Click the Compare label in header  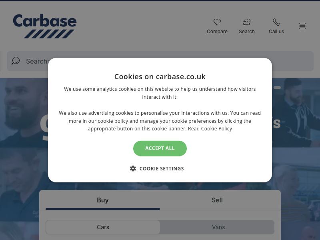click(x=217, y=32)
